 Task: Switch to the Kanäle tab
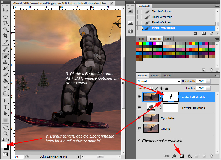pyautogui.click(x=155, y=75)
